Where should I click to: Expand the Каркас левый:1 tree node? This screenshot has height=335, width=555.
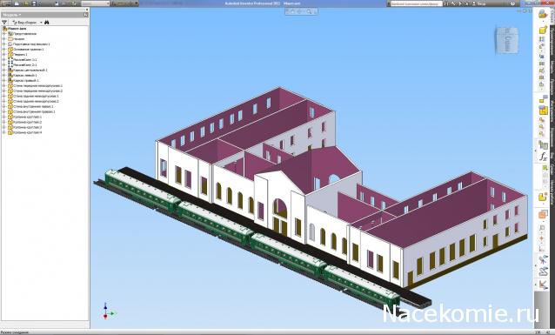(x=3, y=76)
